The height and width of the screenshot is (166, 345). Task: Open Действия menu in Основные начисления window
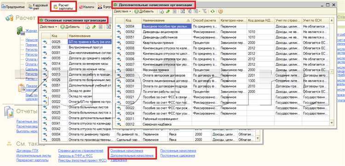pos(48,27)
